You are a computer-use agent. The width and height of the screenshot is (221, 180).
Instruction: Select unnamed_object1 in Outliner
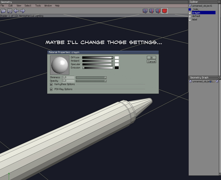pos(202,6)
